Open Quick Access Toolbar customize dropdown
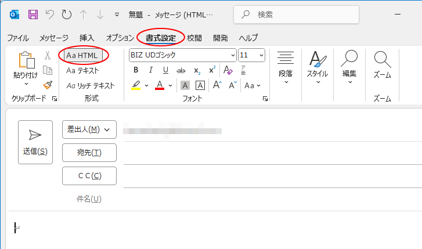 tap(117, 15)
